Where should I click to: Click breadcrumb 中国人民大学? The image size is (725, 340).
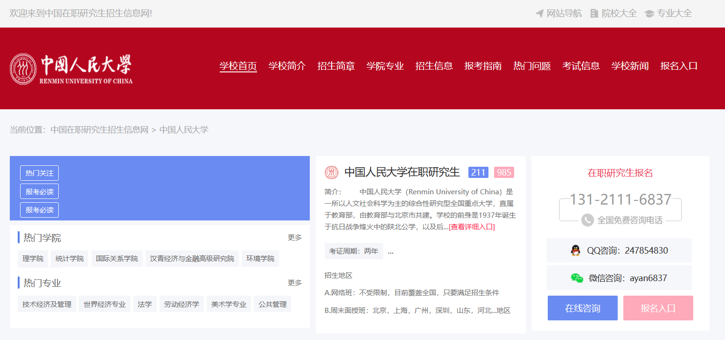pyautogui.click(x=184, y=129)
